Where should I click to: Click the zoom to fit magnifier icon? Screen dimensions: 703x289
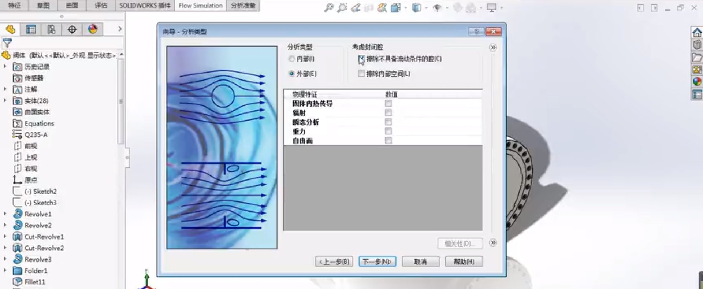click(328, 8)
